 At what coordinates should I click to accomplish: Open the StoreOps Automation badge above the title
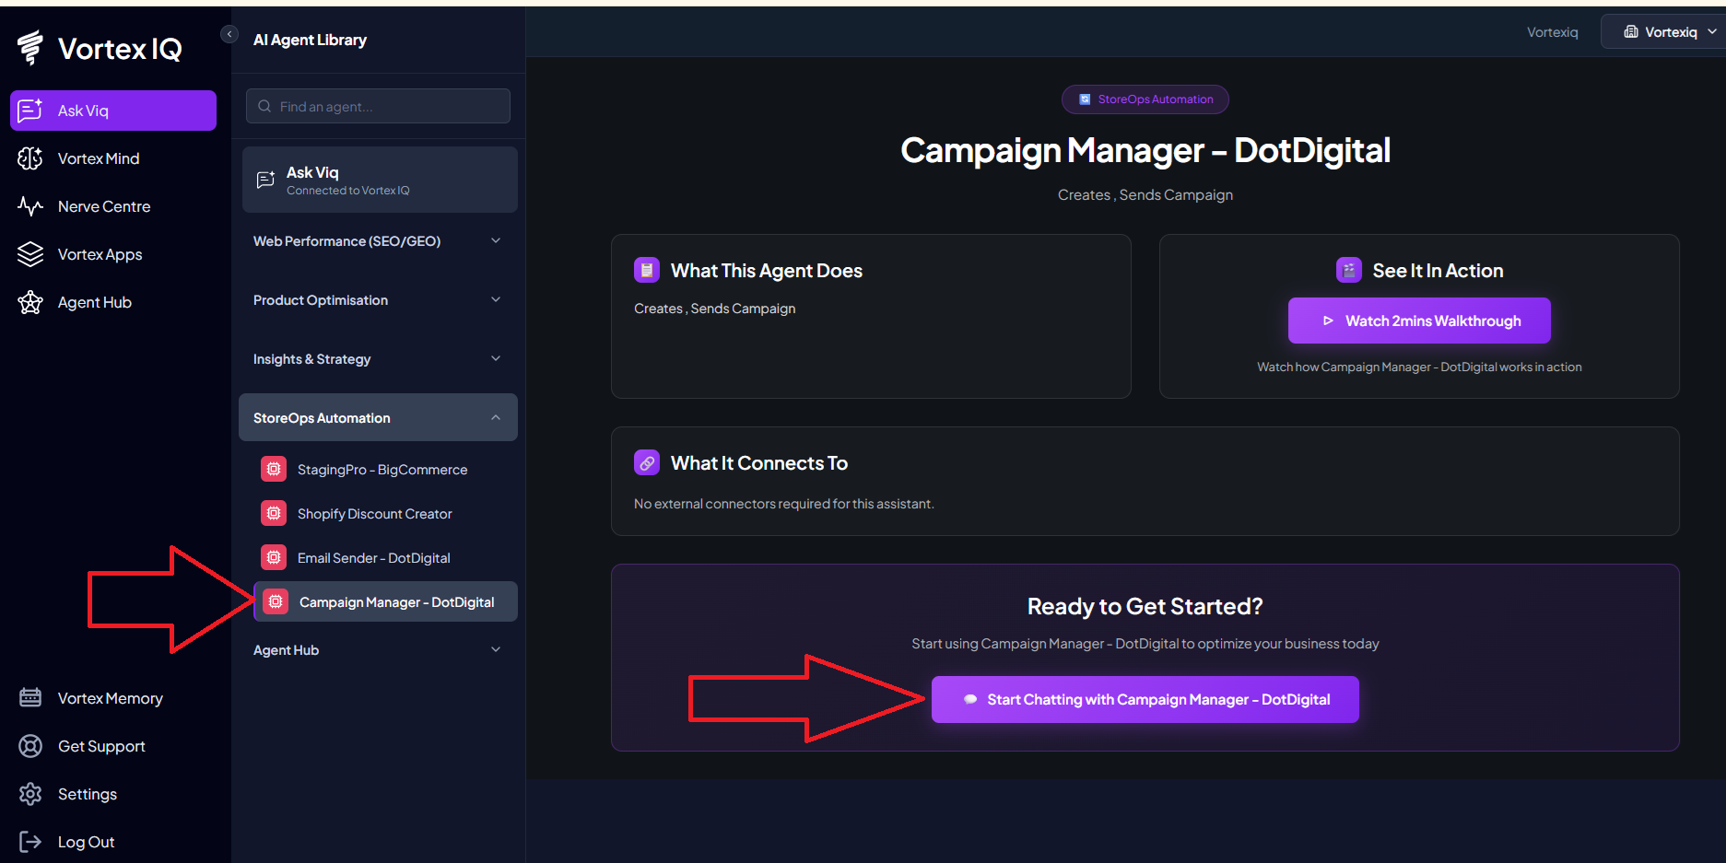(1145, 99)
